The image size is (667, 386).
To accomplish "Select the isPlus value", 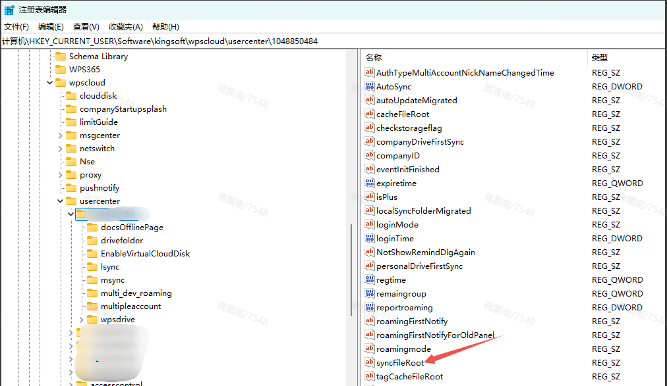I will click(x=387, y=197).
